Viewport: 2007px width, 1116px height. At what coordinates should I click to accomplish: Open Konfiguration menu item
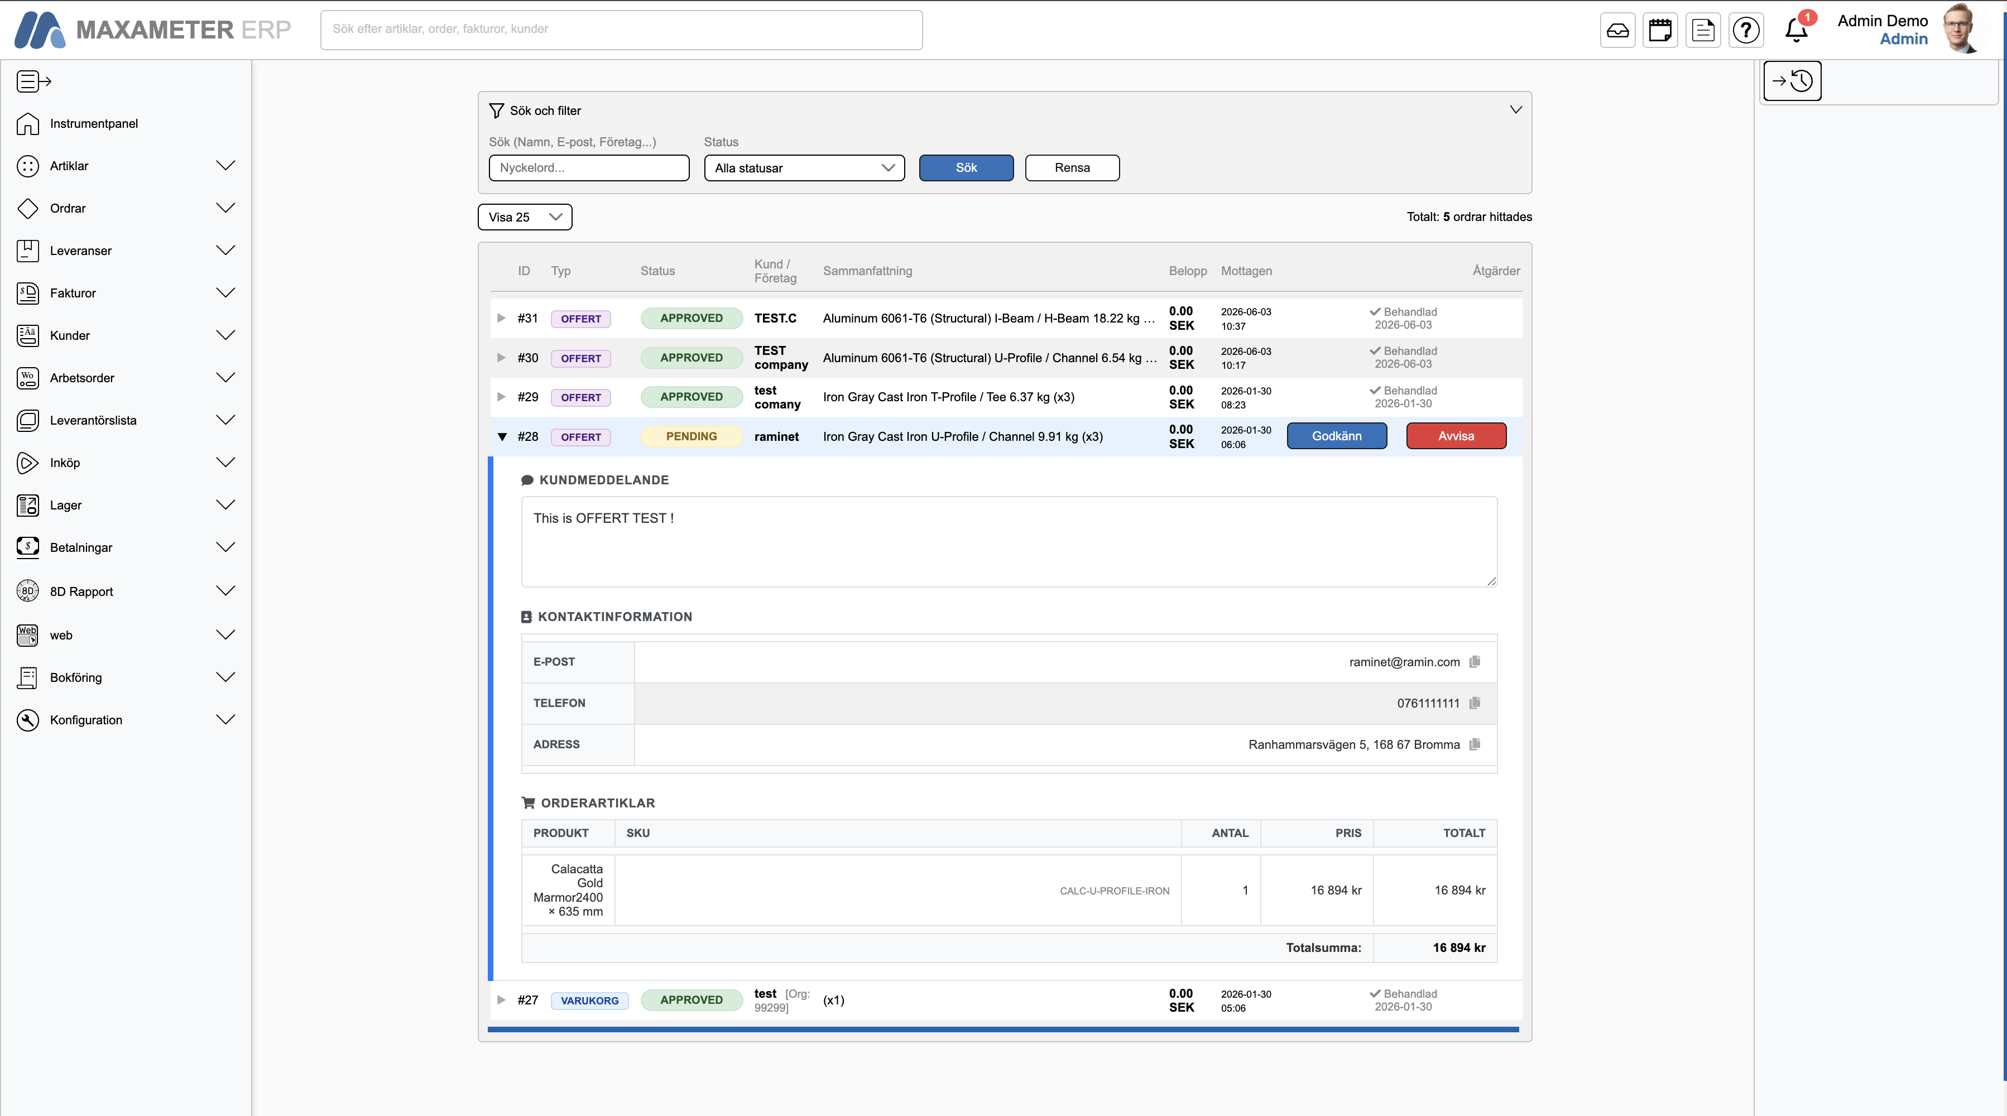(x=86, y=720)
